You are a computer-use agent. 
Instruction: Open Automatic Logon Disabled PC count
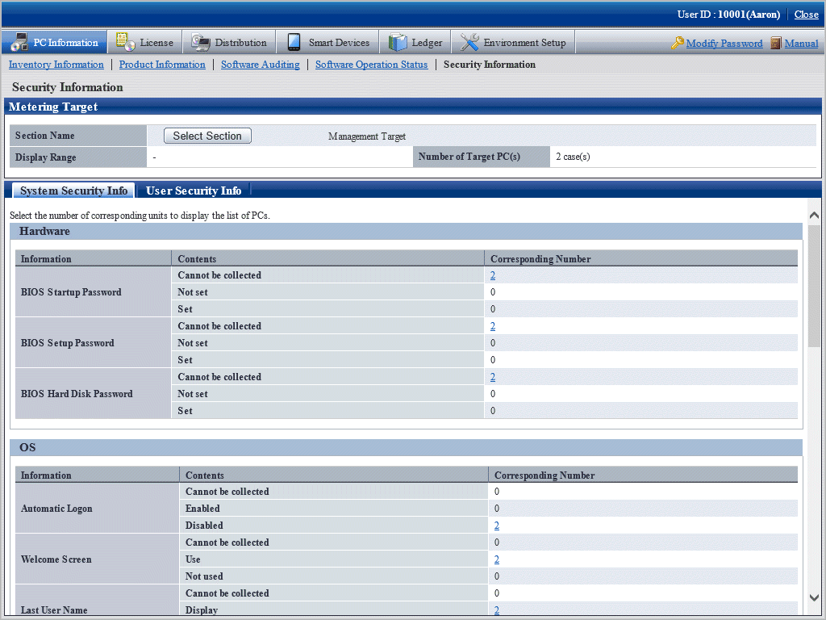(497, 526)
